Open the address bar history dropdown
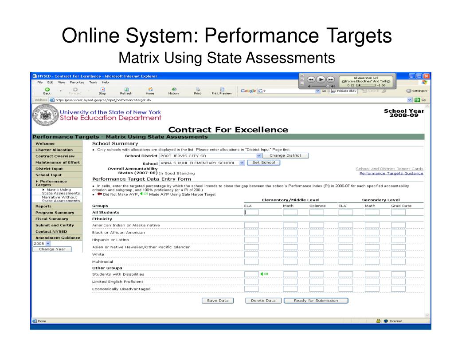 click(409, 100)
